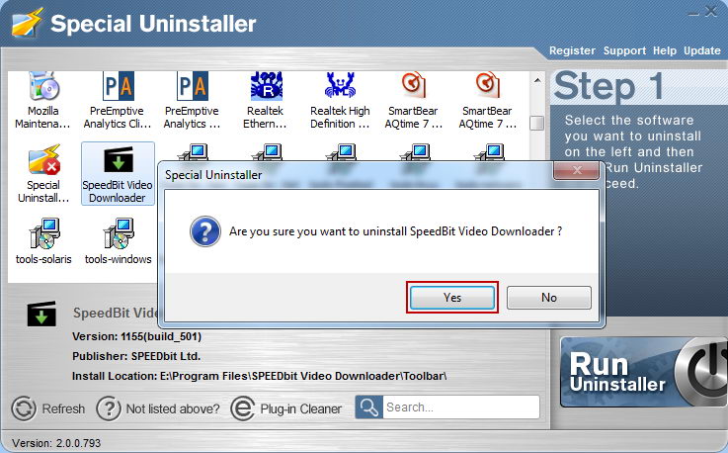Screen dimensions: 728x453
Task: Click the Not listed above? label
Action: pyautogui.click(x=173, y=408)
